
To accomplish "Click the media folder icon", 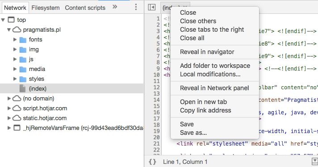I will 23,69.
